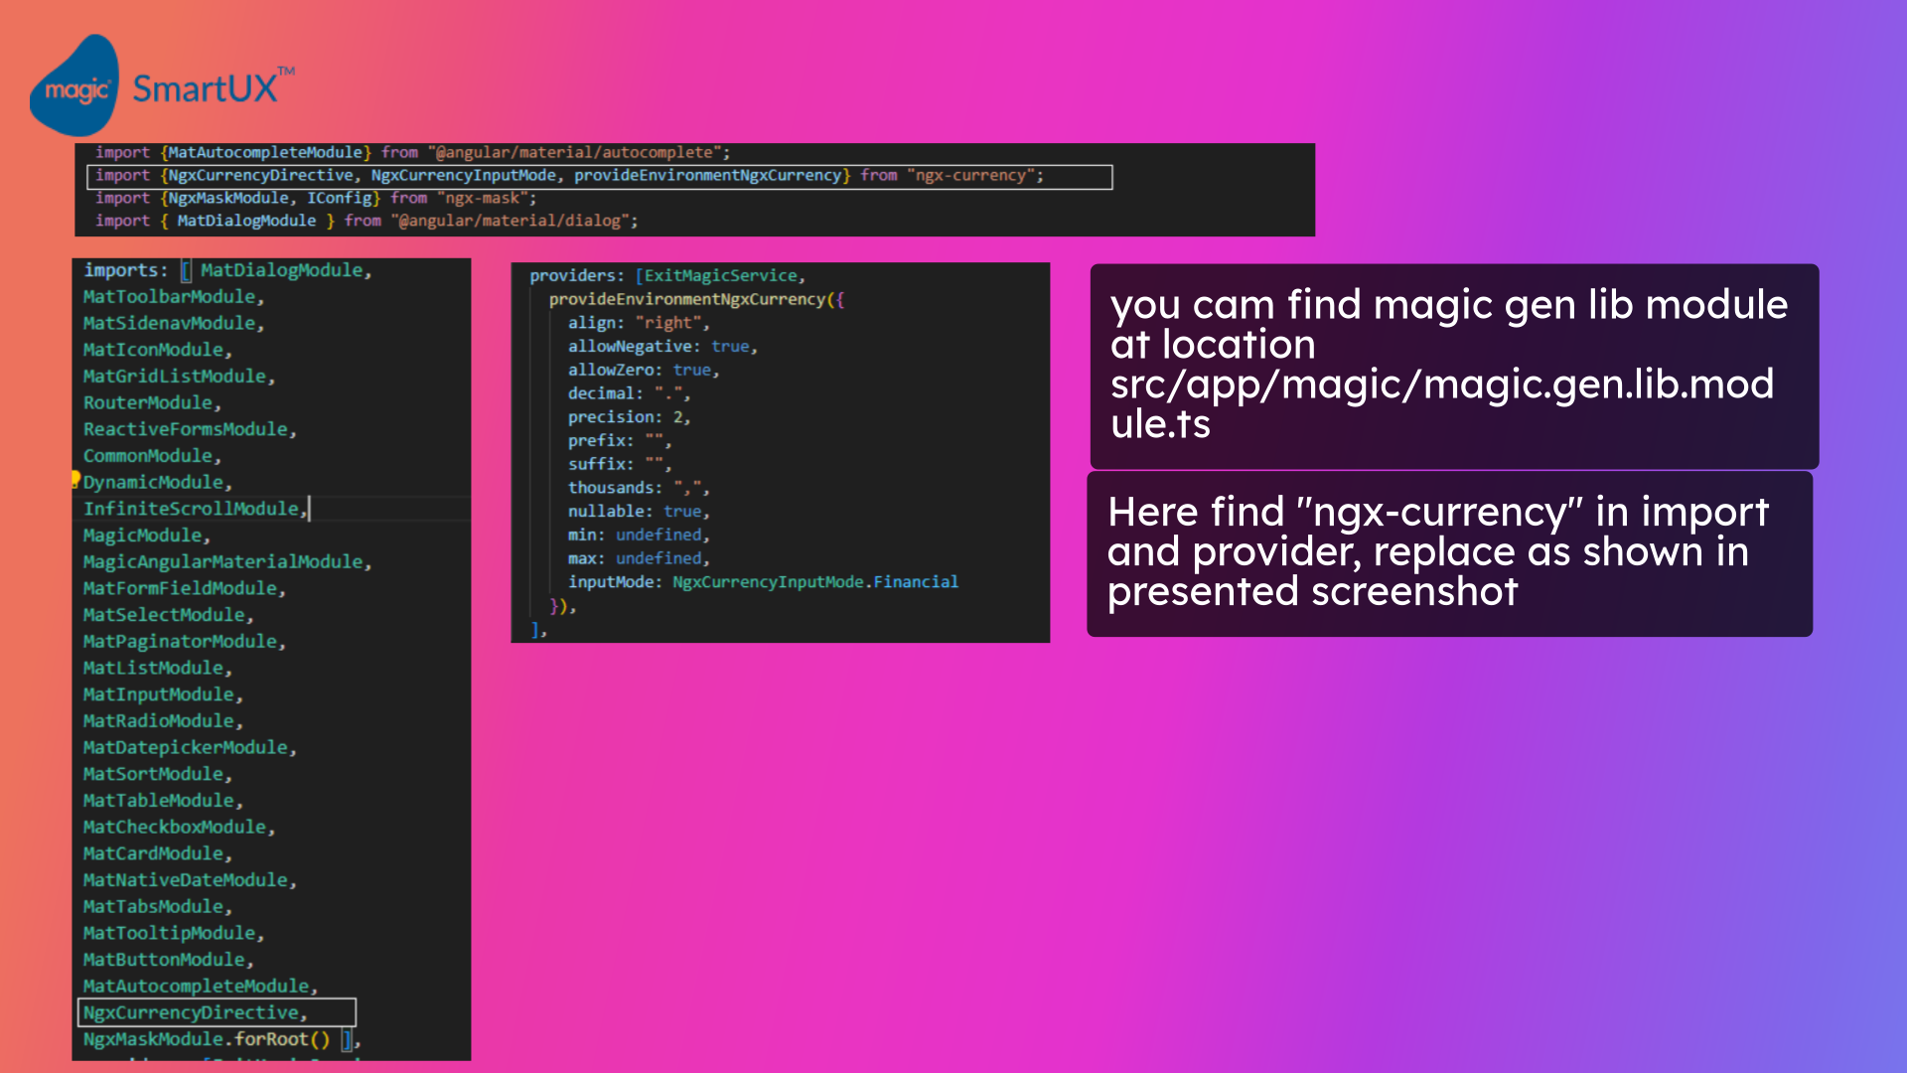
Task: Click the ReactiveFormsModule entry
Action: point(189,429)
